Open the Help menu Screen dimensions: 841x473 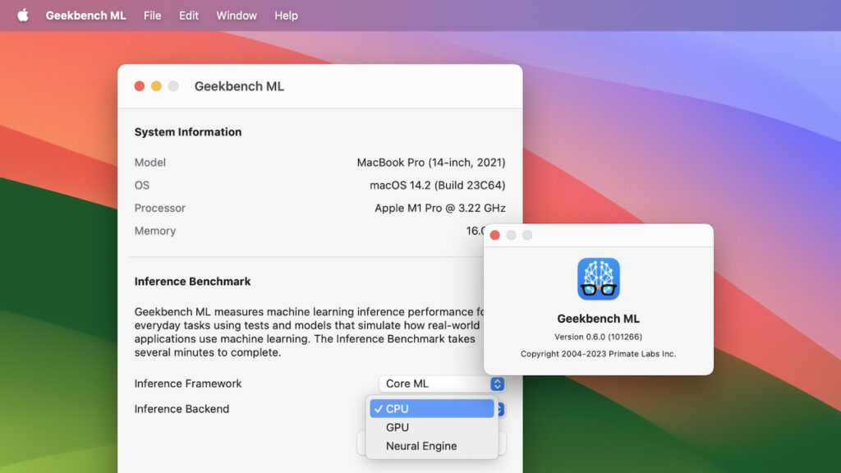pos(286,15)
